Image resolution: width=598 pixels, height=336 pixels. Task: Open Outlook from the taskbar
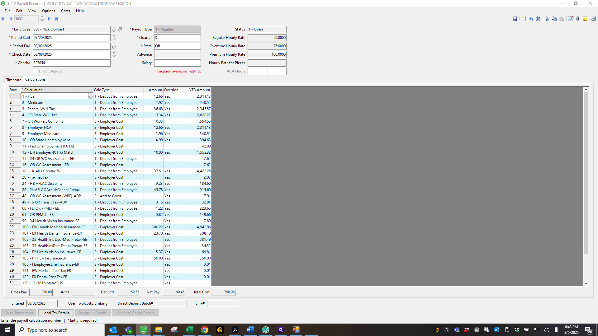[x=113, y=330]
